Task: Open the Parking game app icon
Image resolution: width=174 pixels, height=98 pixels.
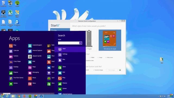Action: point(49,46)
